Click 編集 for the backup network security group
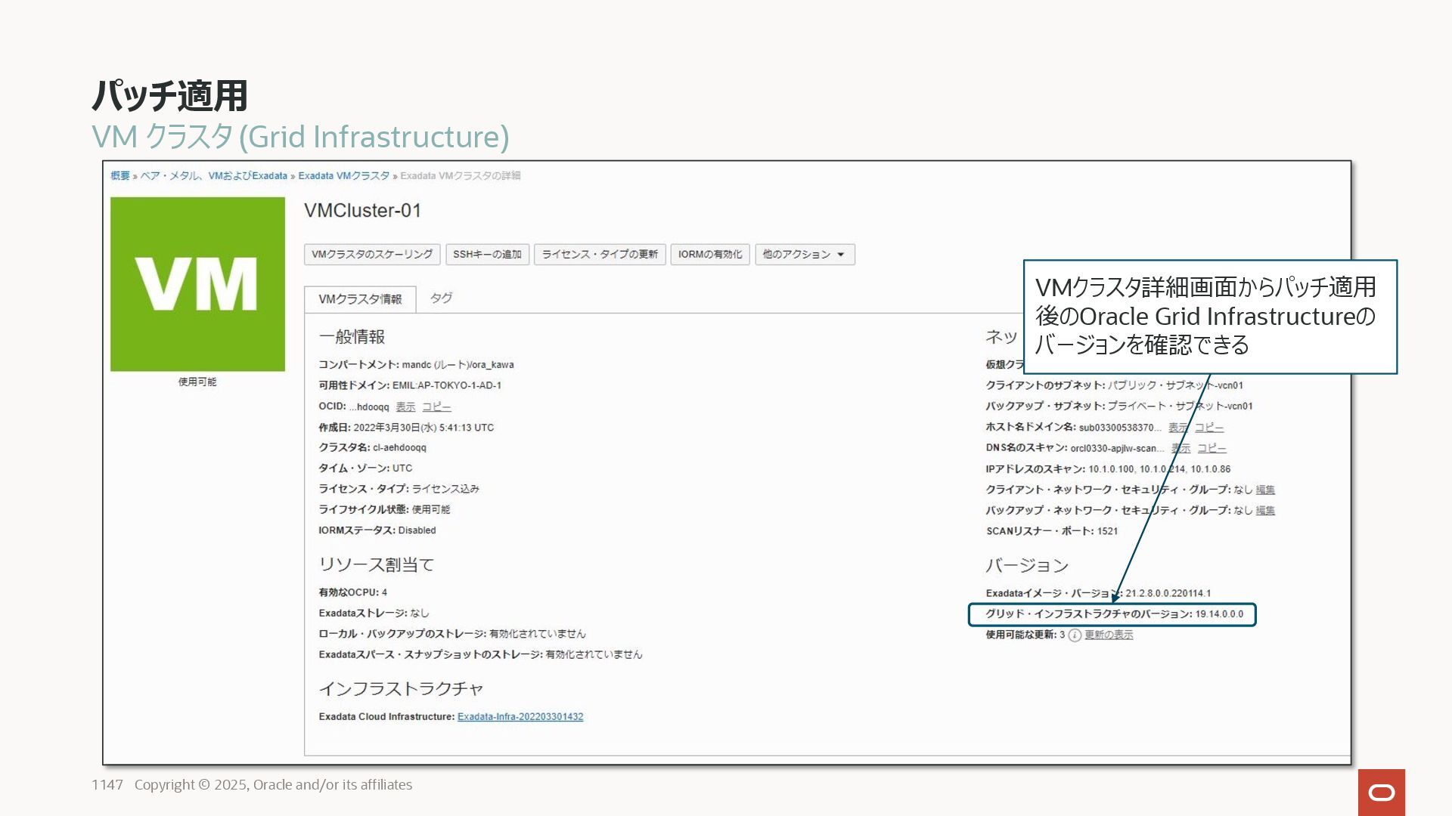1452x816 pixels. click(1264, 511)
